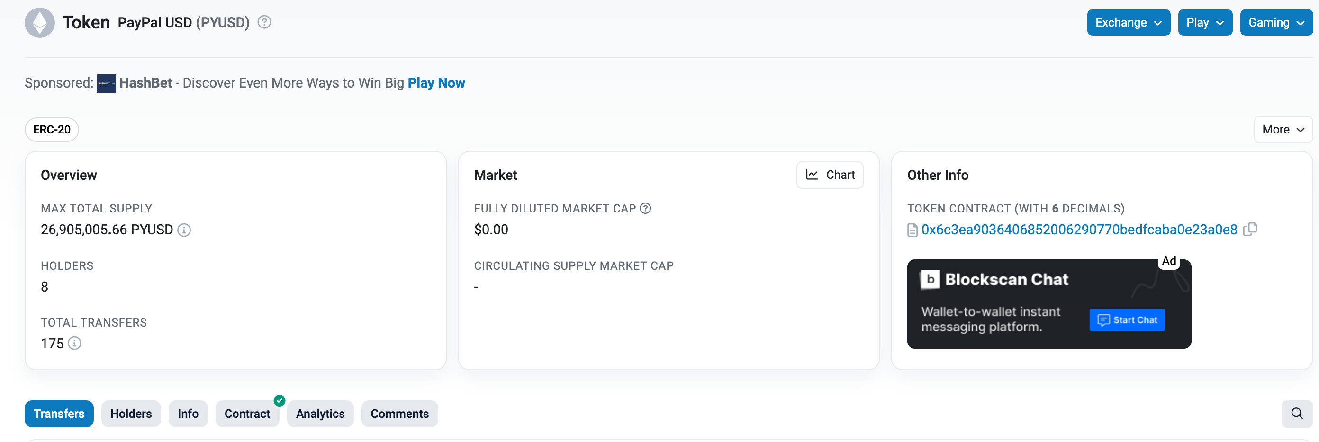Click the Play Now sponsored link
The image size is (1319, 442).
pos(436,83)
